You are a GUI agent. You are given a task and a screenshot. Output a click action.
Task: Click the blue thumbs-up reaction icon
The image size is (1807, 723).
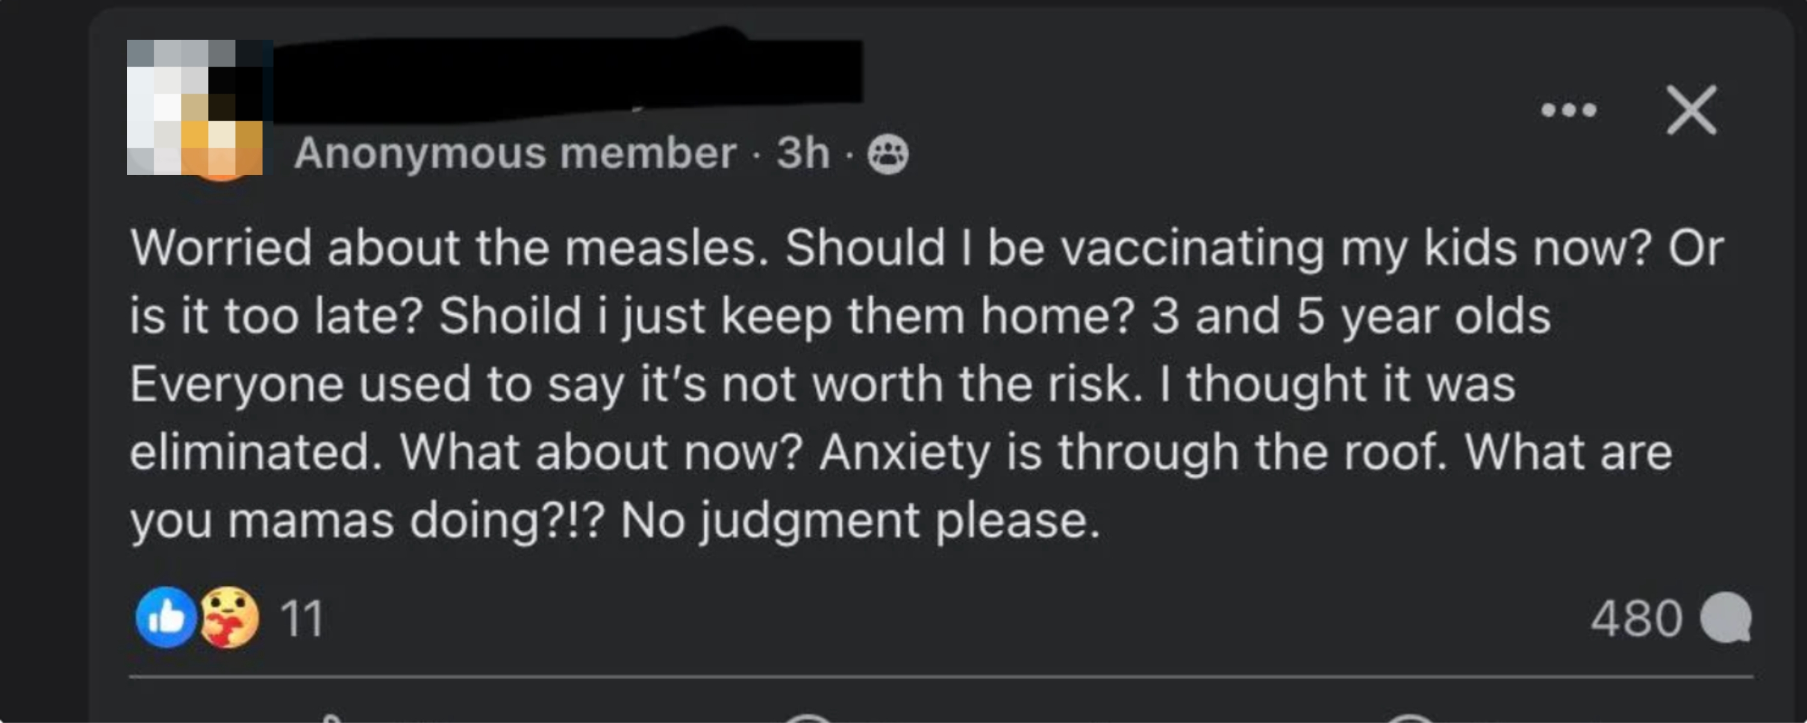click(x=166, y=618)
